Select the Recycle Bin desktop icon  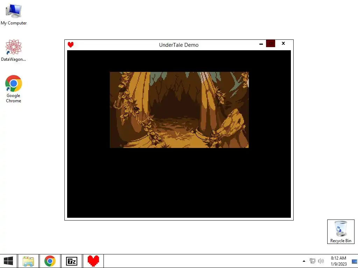(341, 232)
